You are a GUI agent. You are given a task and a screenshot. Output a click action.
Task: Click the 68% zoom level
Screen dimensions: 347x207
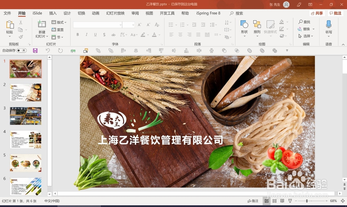coord(333,201)
